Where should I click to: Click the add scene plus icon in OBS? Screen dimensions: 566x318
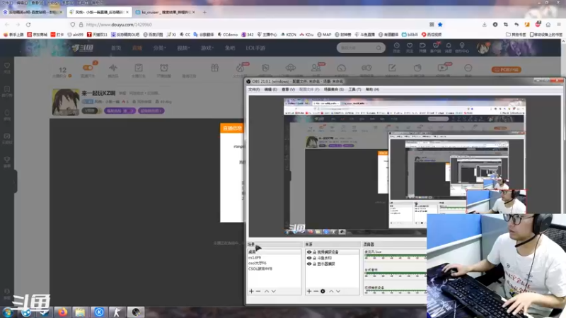coord(252,291)
